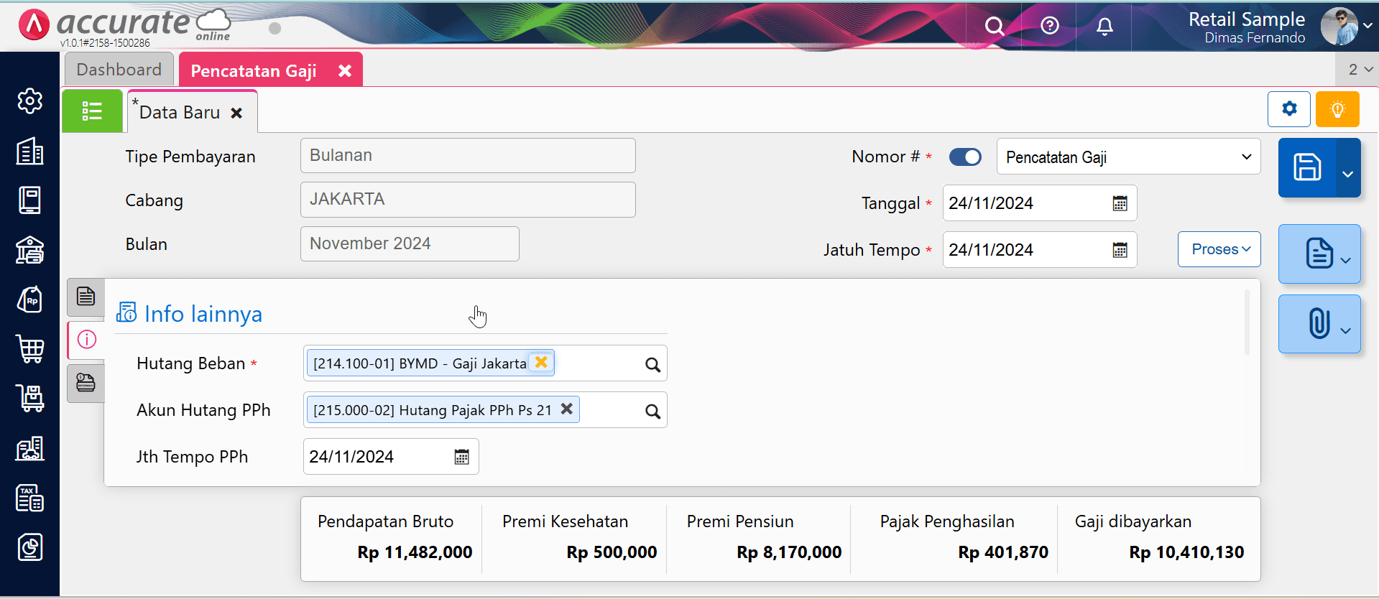Toggle the Nomor # automatic numbering switch

click(x=965, y=157)
